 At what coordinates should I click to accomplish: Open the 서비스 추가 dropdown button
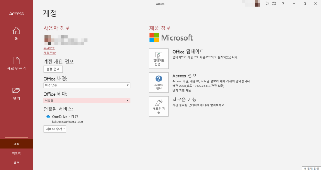55,129
